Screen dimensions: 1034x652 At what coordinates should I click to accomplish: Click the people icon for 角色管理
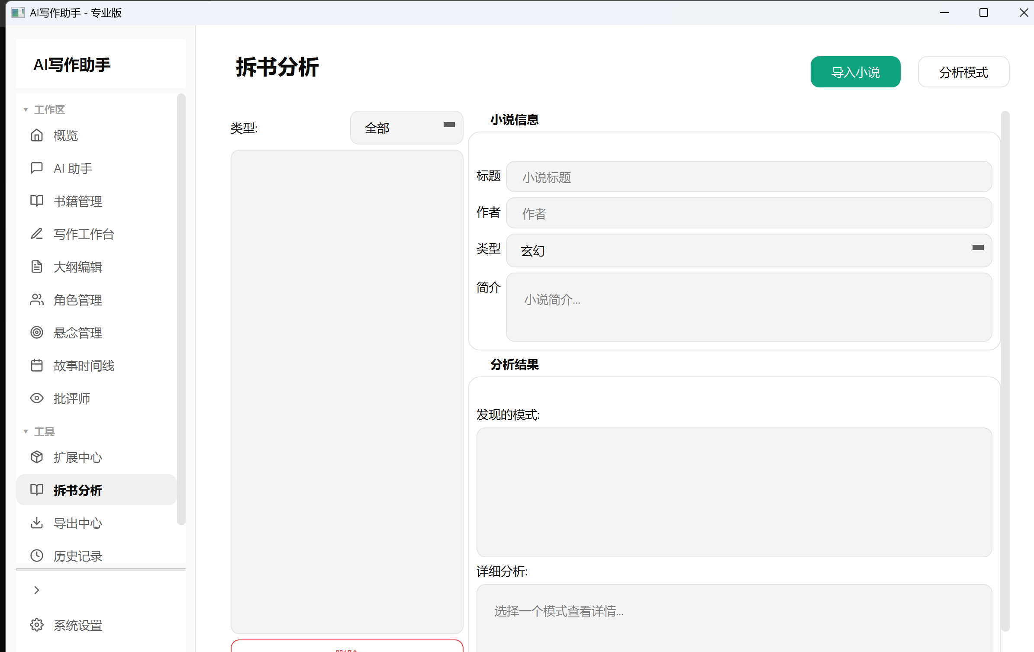37,299
